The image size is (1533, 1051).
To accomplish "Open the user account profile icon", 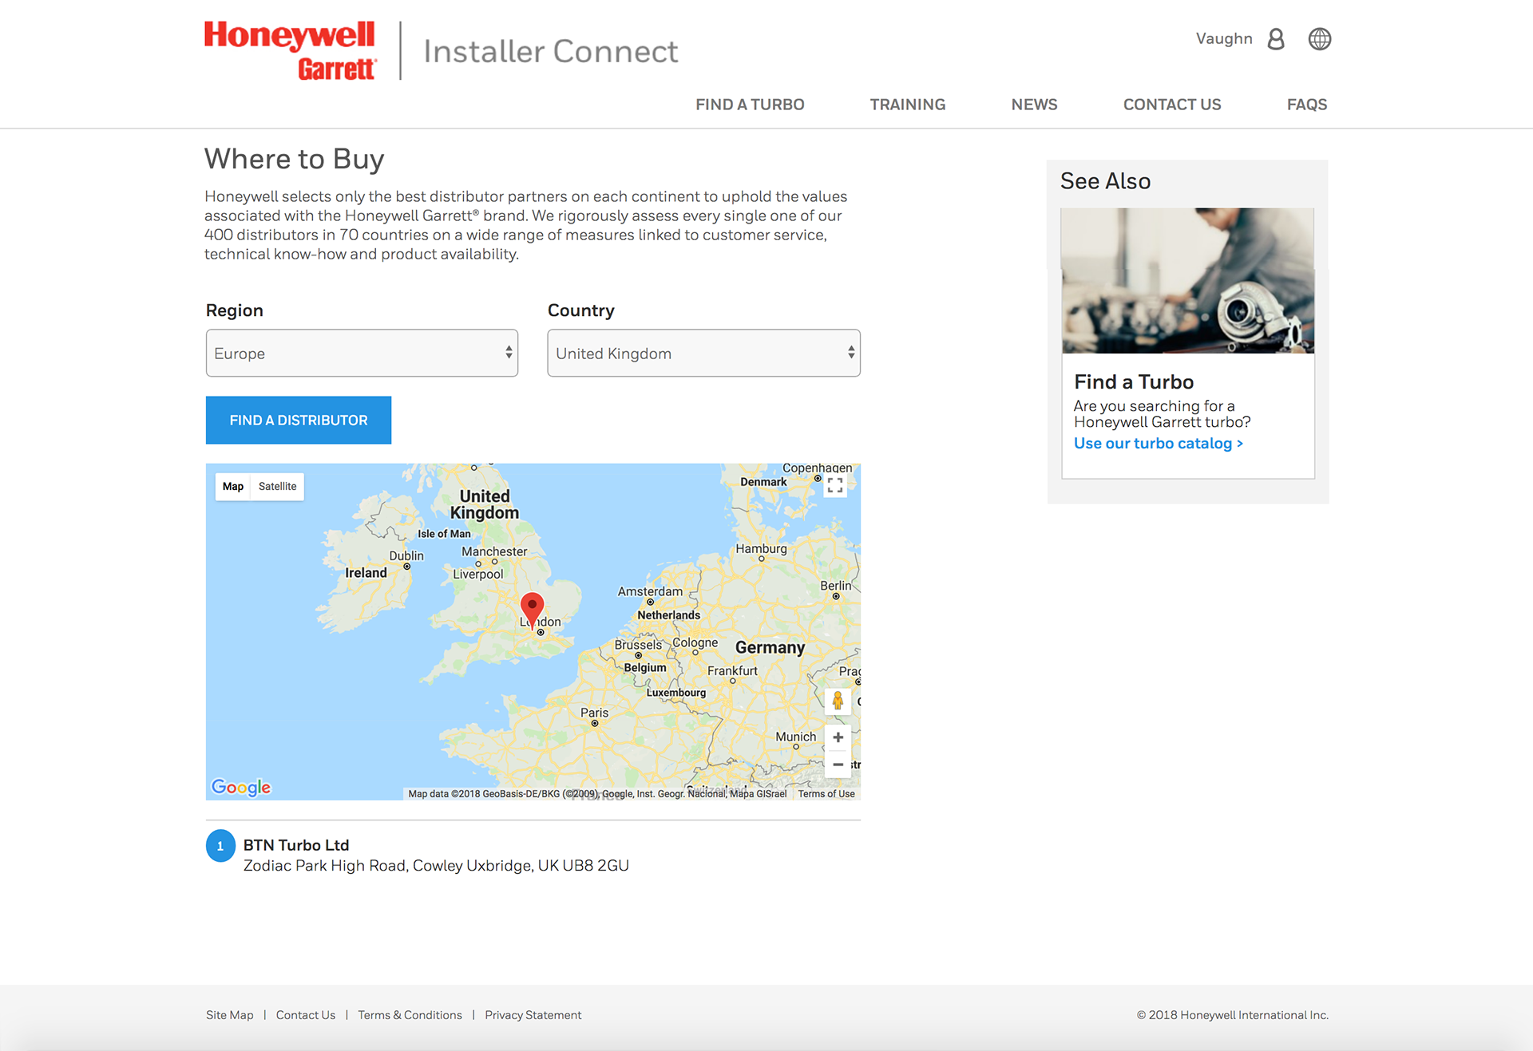I will coord(1276,39).
